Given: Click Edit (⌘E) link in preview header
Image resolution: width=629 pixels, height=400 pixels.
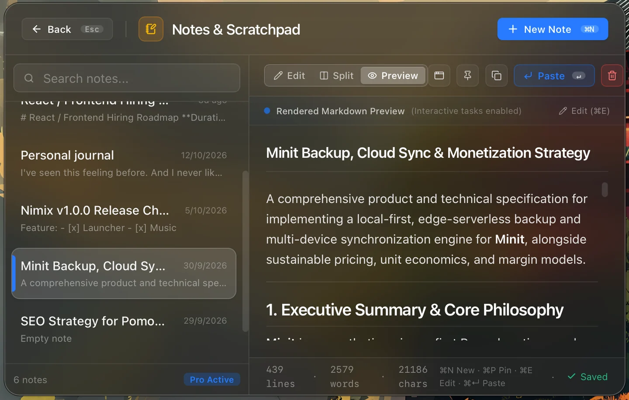Looking at the screenshot, I should tap(584, 111).
